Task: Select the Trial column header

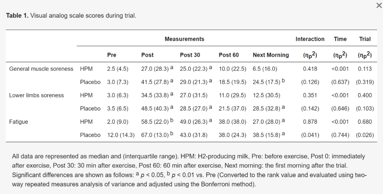Action: [365, 39]
